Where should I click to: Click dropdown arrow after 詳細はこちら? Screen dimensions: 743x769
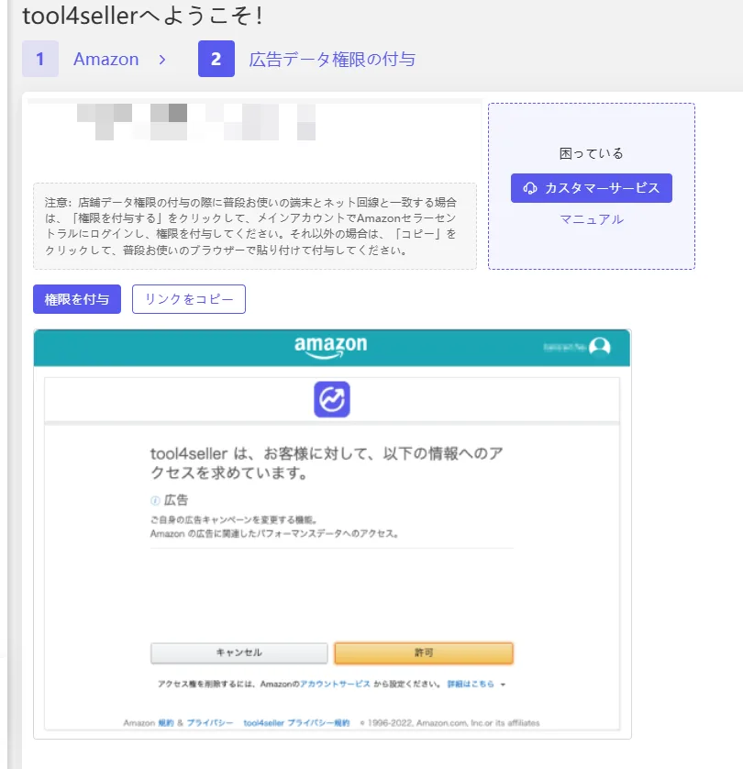tap(503, 685)
